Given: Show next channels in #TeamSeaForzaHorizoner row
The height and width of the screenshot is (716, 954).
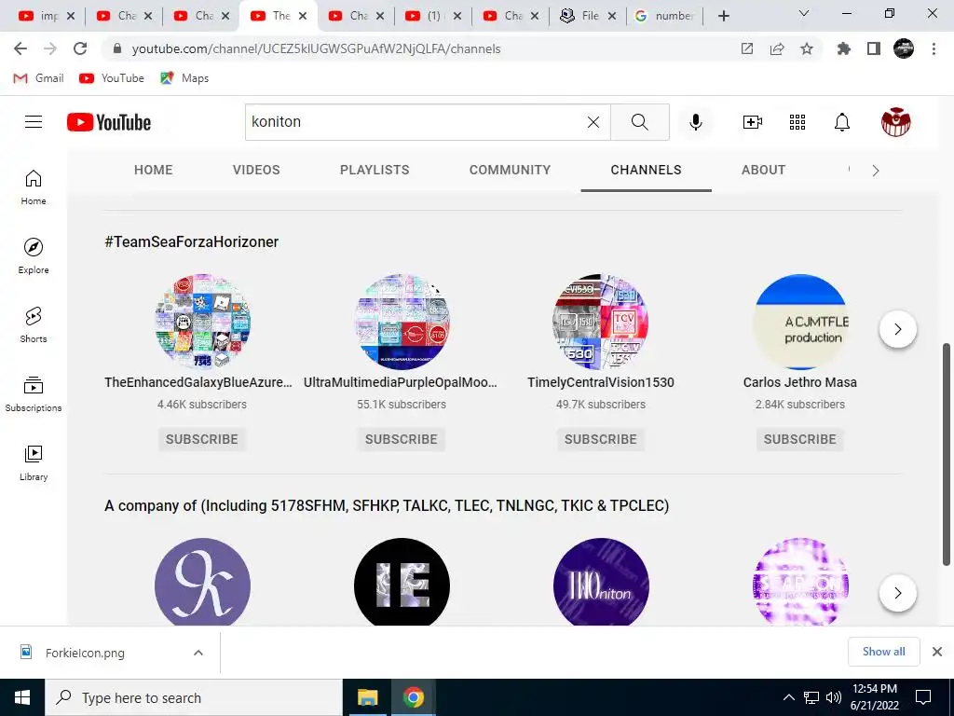Looking at the screenshot, I should (898, 329).
